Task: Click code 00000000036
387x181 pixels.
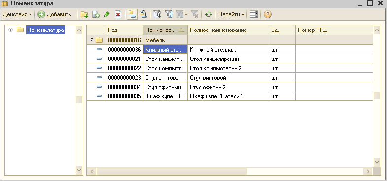Action: coord(124,50)
